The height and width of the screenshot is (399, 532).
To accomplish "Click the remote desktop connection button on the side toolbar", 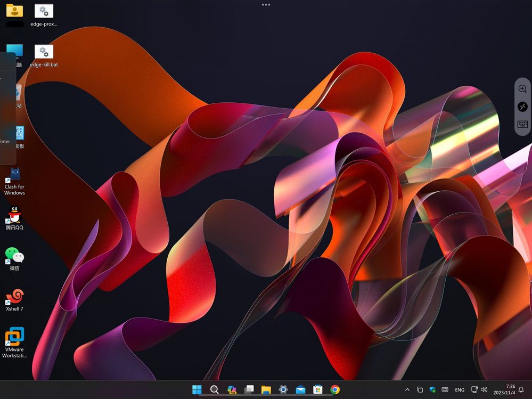I will 522,107.
